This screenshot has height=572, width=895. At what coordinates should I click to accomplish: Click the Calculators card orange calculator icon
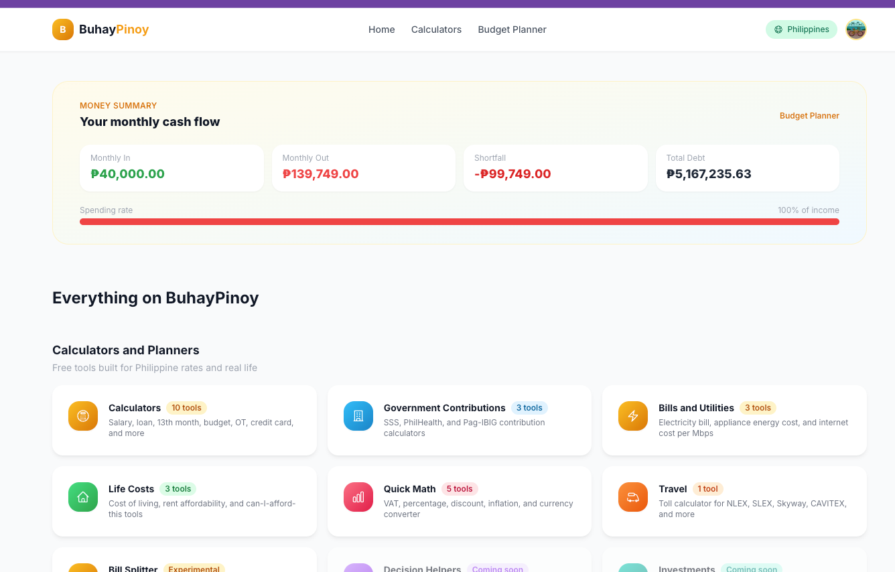point(83,416)
